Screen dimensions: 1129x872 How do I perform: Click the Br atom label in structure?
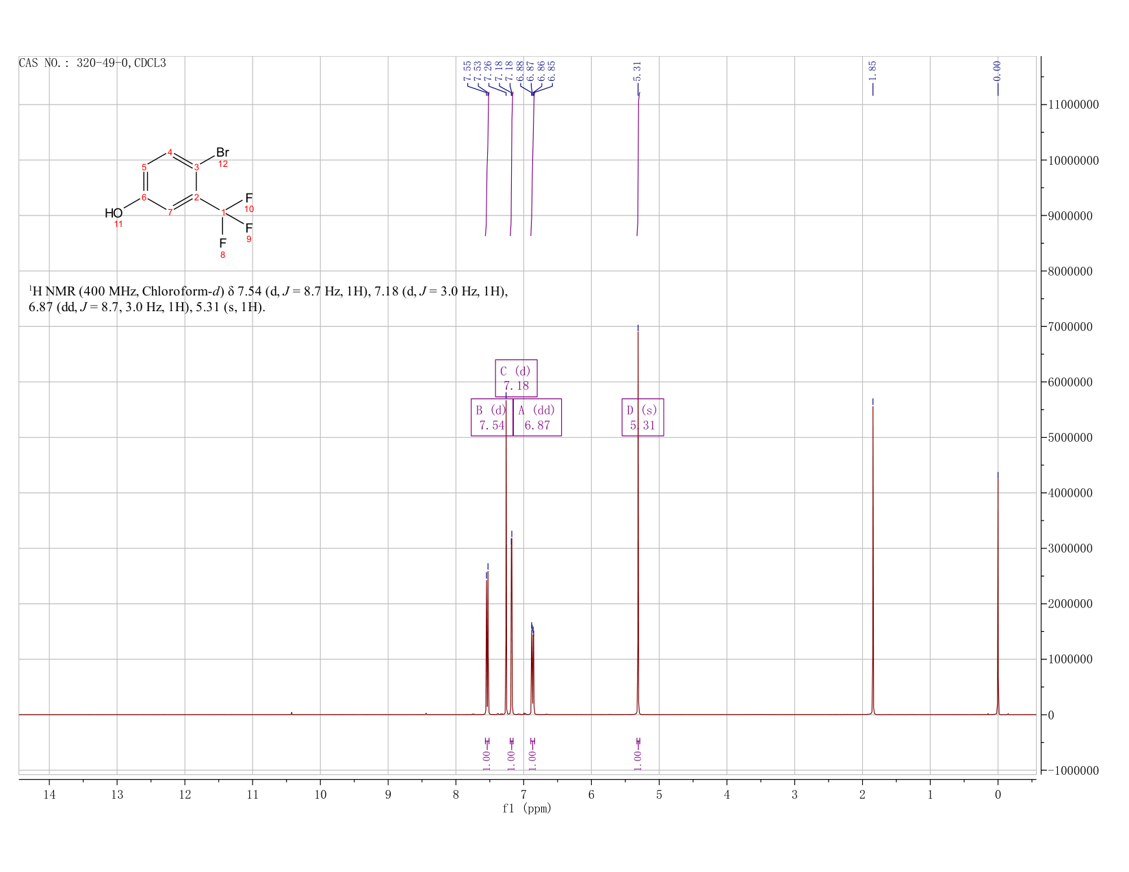[222, 153]
